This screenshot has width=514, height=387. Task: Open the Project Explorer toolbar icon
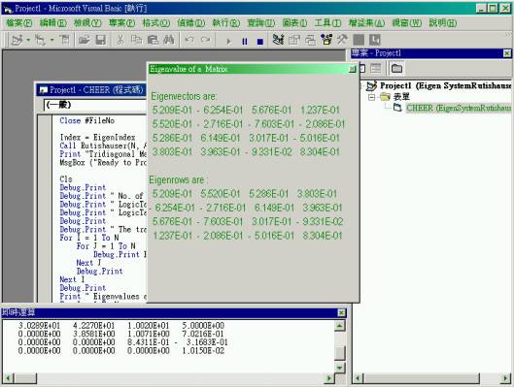point(278,40)
